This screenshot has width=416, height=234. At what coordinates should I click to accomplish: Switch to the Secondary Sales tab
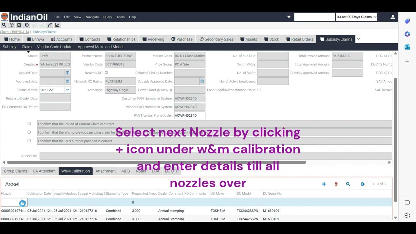coord(216,39)
